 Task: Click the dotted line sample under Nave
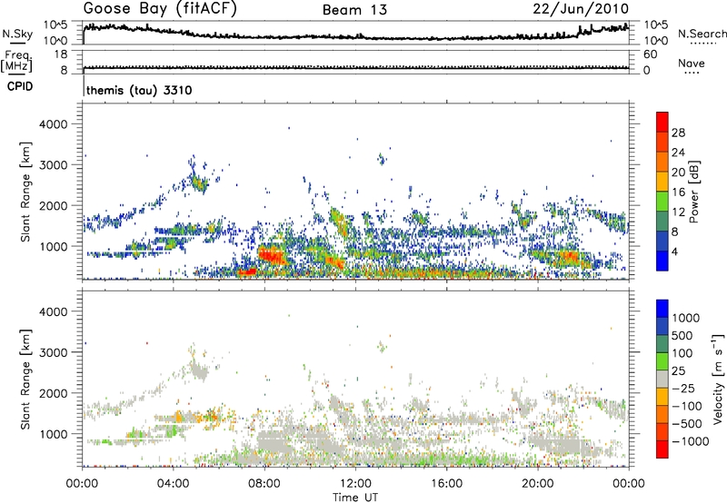692,73
